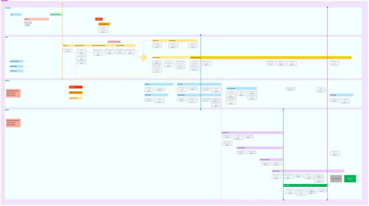Click the RECIPIENTS LIST purple header

pos(252,133)
